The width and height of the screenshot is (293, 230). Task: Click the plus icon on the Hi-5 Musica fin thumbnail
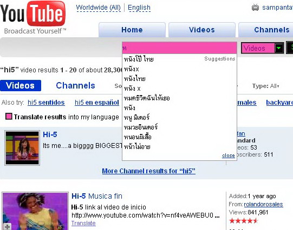(x=7, y=227)
